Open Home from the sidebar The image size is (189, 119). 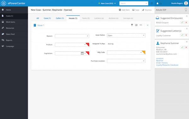pos(14,10)
